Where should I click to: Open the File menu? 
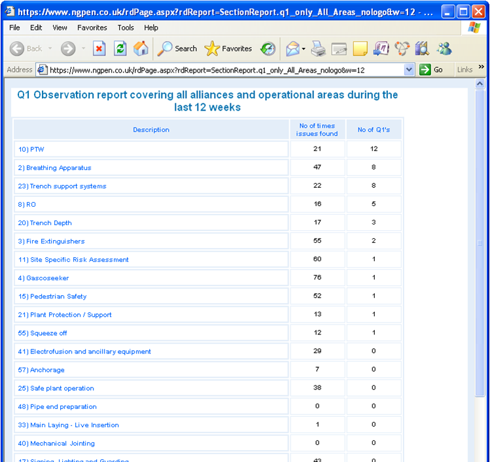14,28
